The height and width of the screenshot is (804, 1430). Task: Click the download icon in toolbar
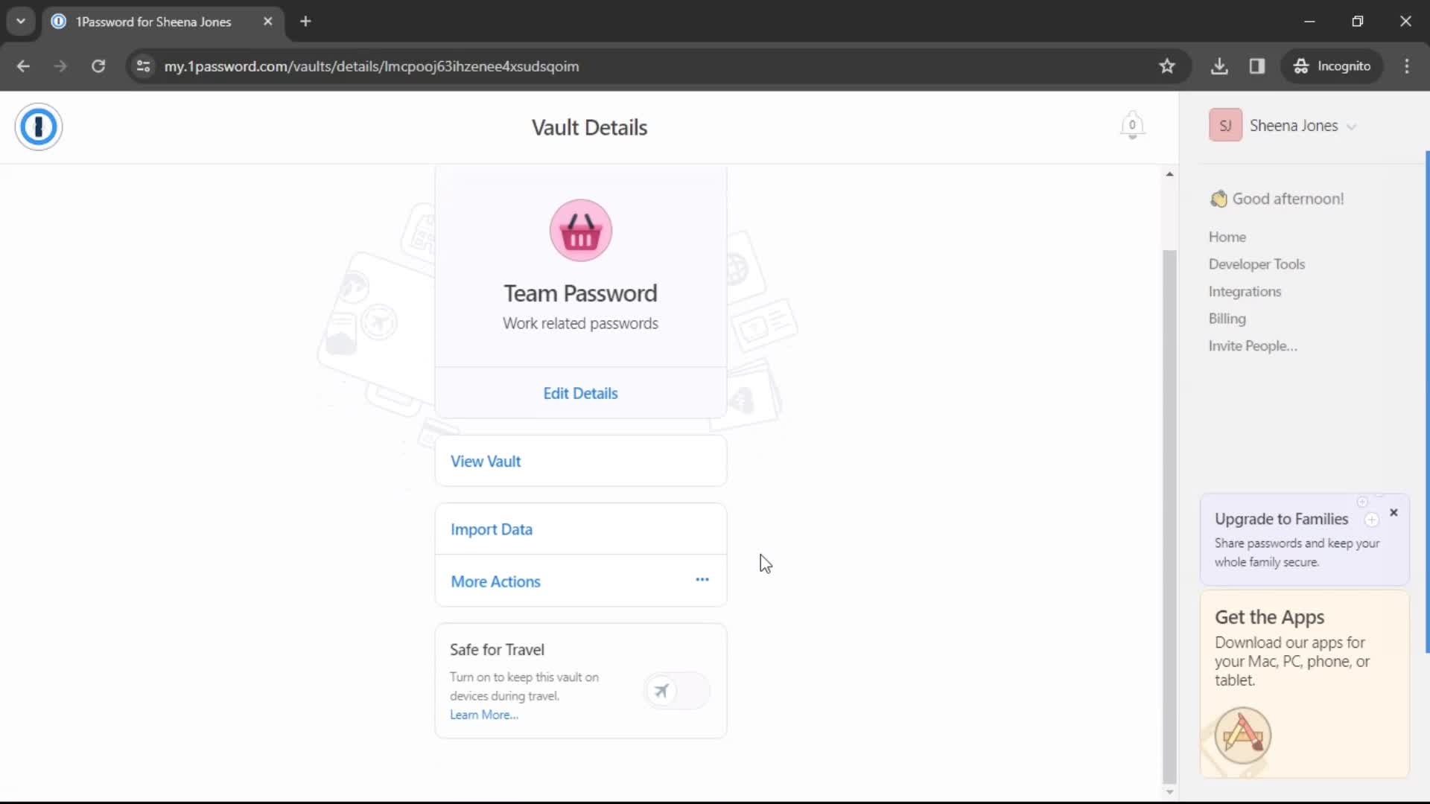point(1220,66)
